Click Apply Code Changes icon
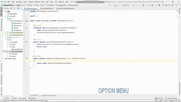 tap(140, 5)
